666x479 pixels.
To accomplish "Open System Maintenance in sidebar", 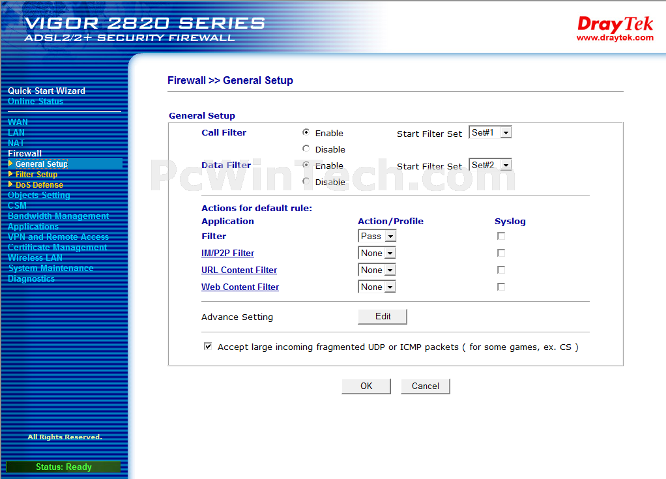I will [51, 269].
